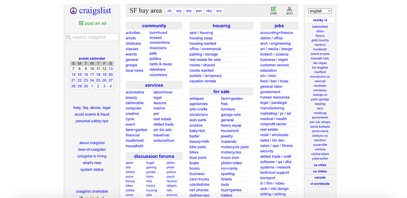Open accounting+finance jobs
407x198 pixels.
coord(277,33)
